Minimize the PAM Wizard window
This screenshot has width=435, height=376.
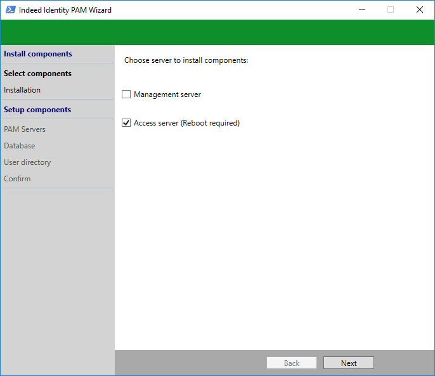point(361,10)
